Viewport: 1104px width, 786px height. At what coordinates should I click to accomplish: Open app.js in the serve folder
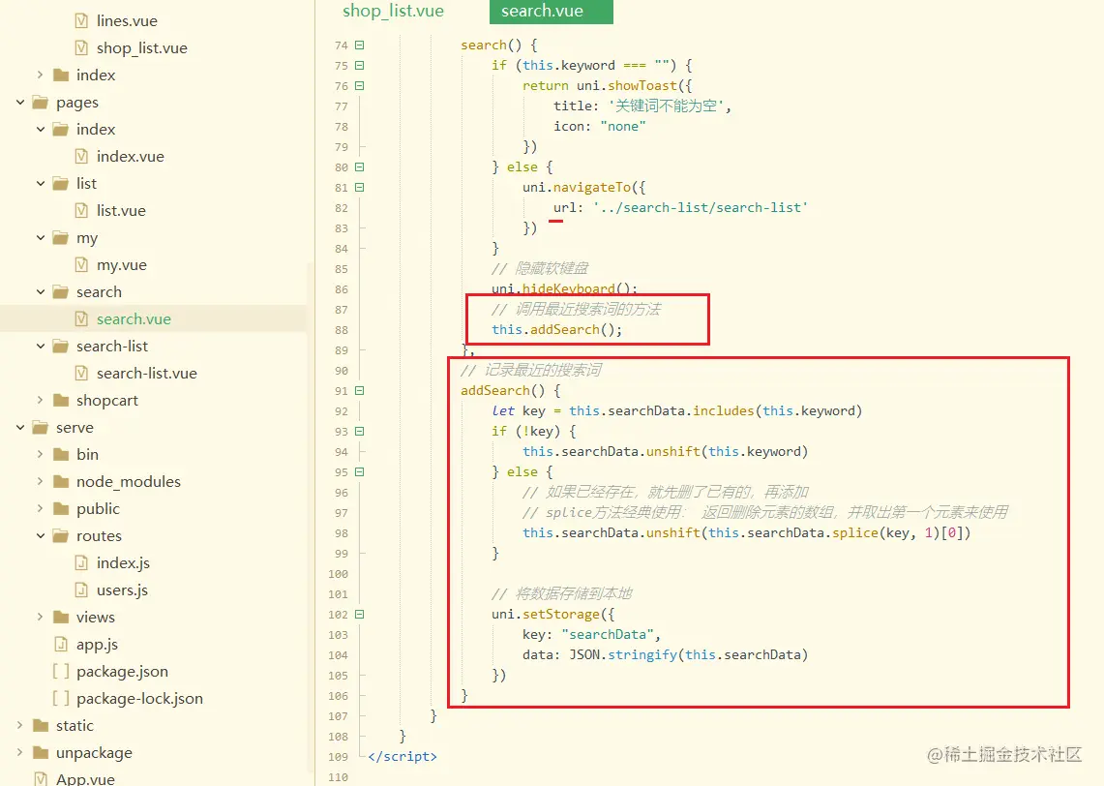coord(97,645)
